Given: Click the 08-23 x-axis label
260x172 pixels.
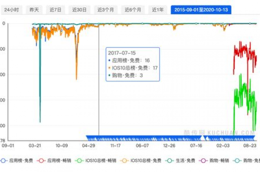Looking at the screenshot, I should tap(250, 146).
